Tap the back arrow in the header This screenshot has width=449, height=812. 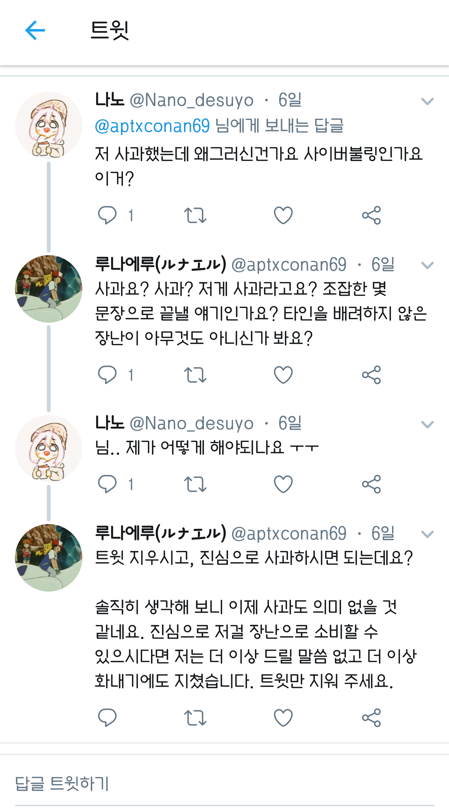click(x=35, y=31)
